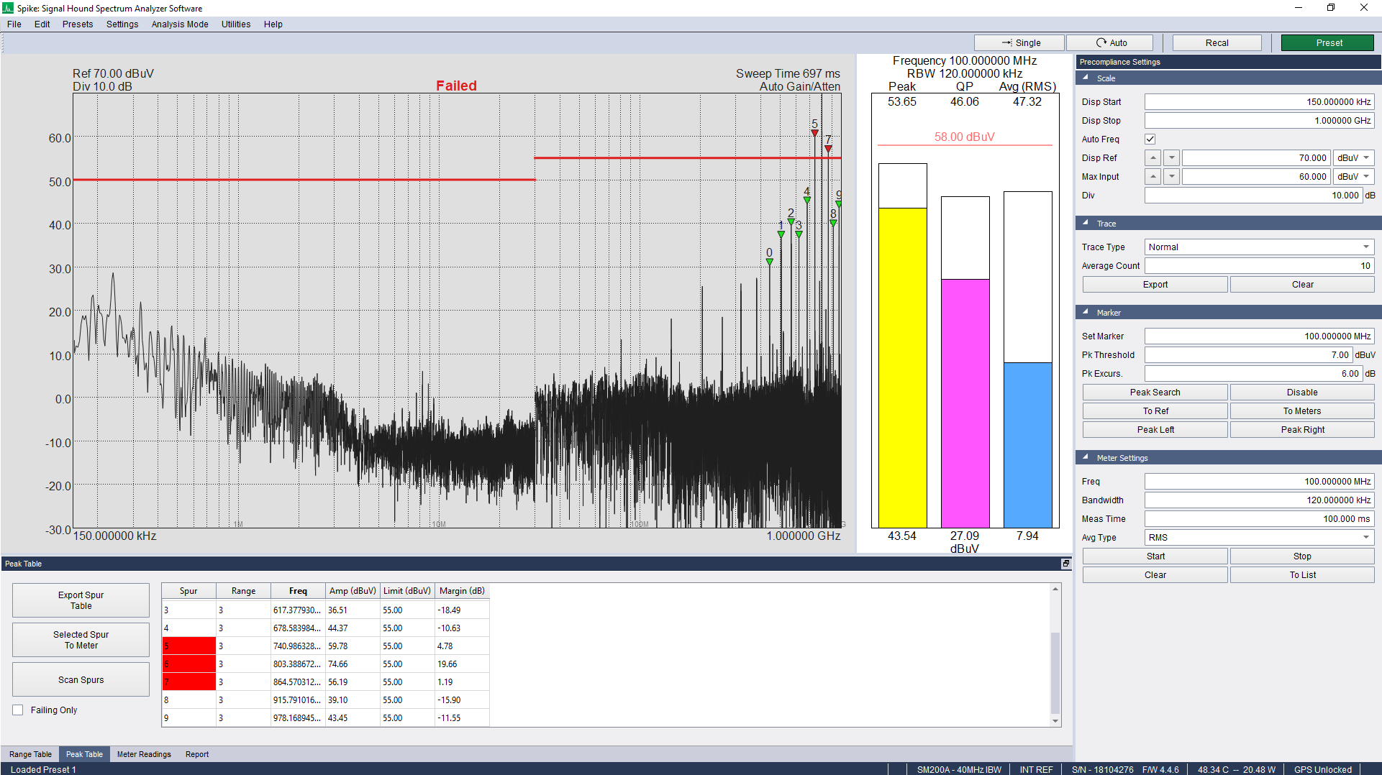Click the To Meters button
The width and height of the screenshot is (1382, 775).
pyautogui.click(x=1303, y=411)
